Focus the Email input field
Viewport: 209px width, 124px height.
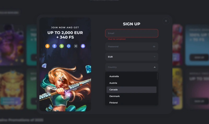click(132, 33)
